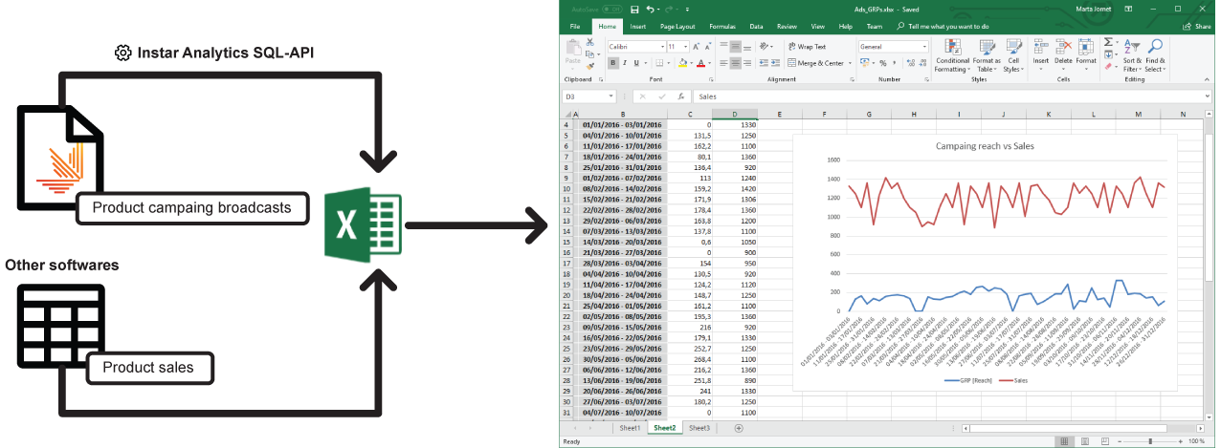This screenshot has width=1221, height=448.
Task: Expand the Name Box dropdown arrow
Action: pos(610,96)
